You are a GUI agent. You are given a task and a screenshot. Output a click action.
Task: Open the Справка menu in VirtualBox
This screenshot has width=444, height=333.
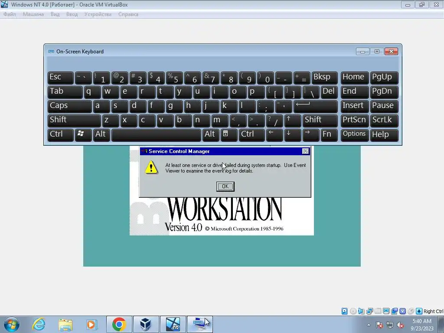point(128,14)
